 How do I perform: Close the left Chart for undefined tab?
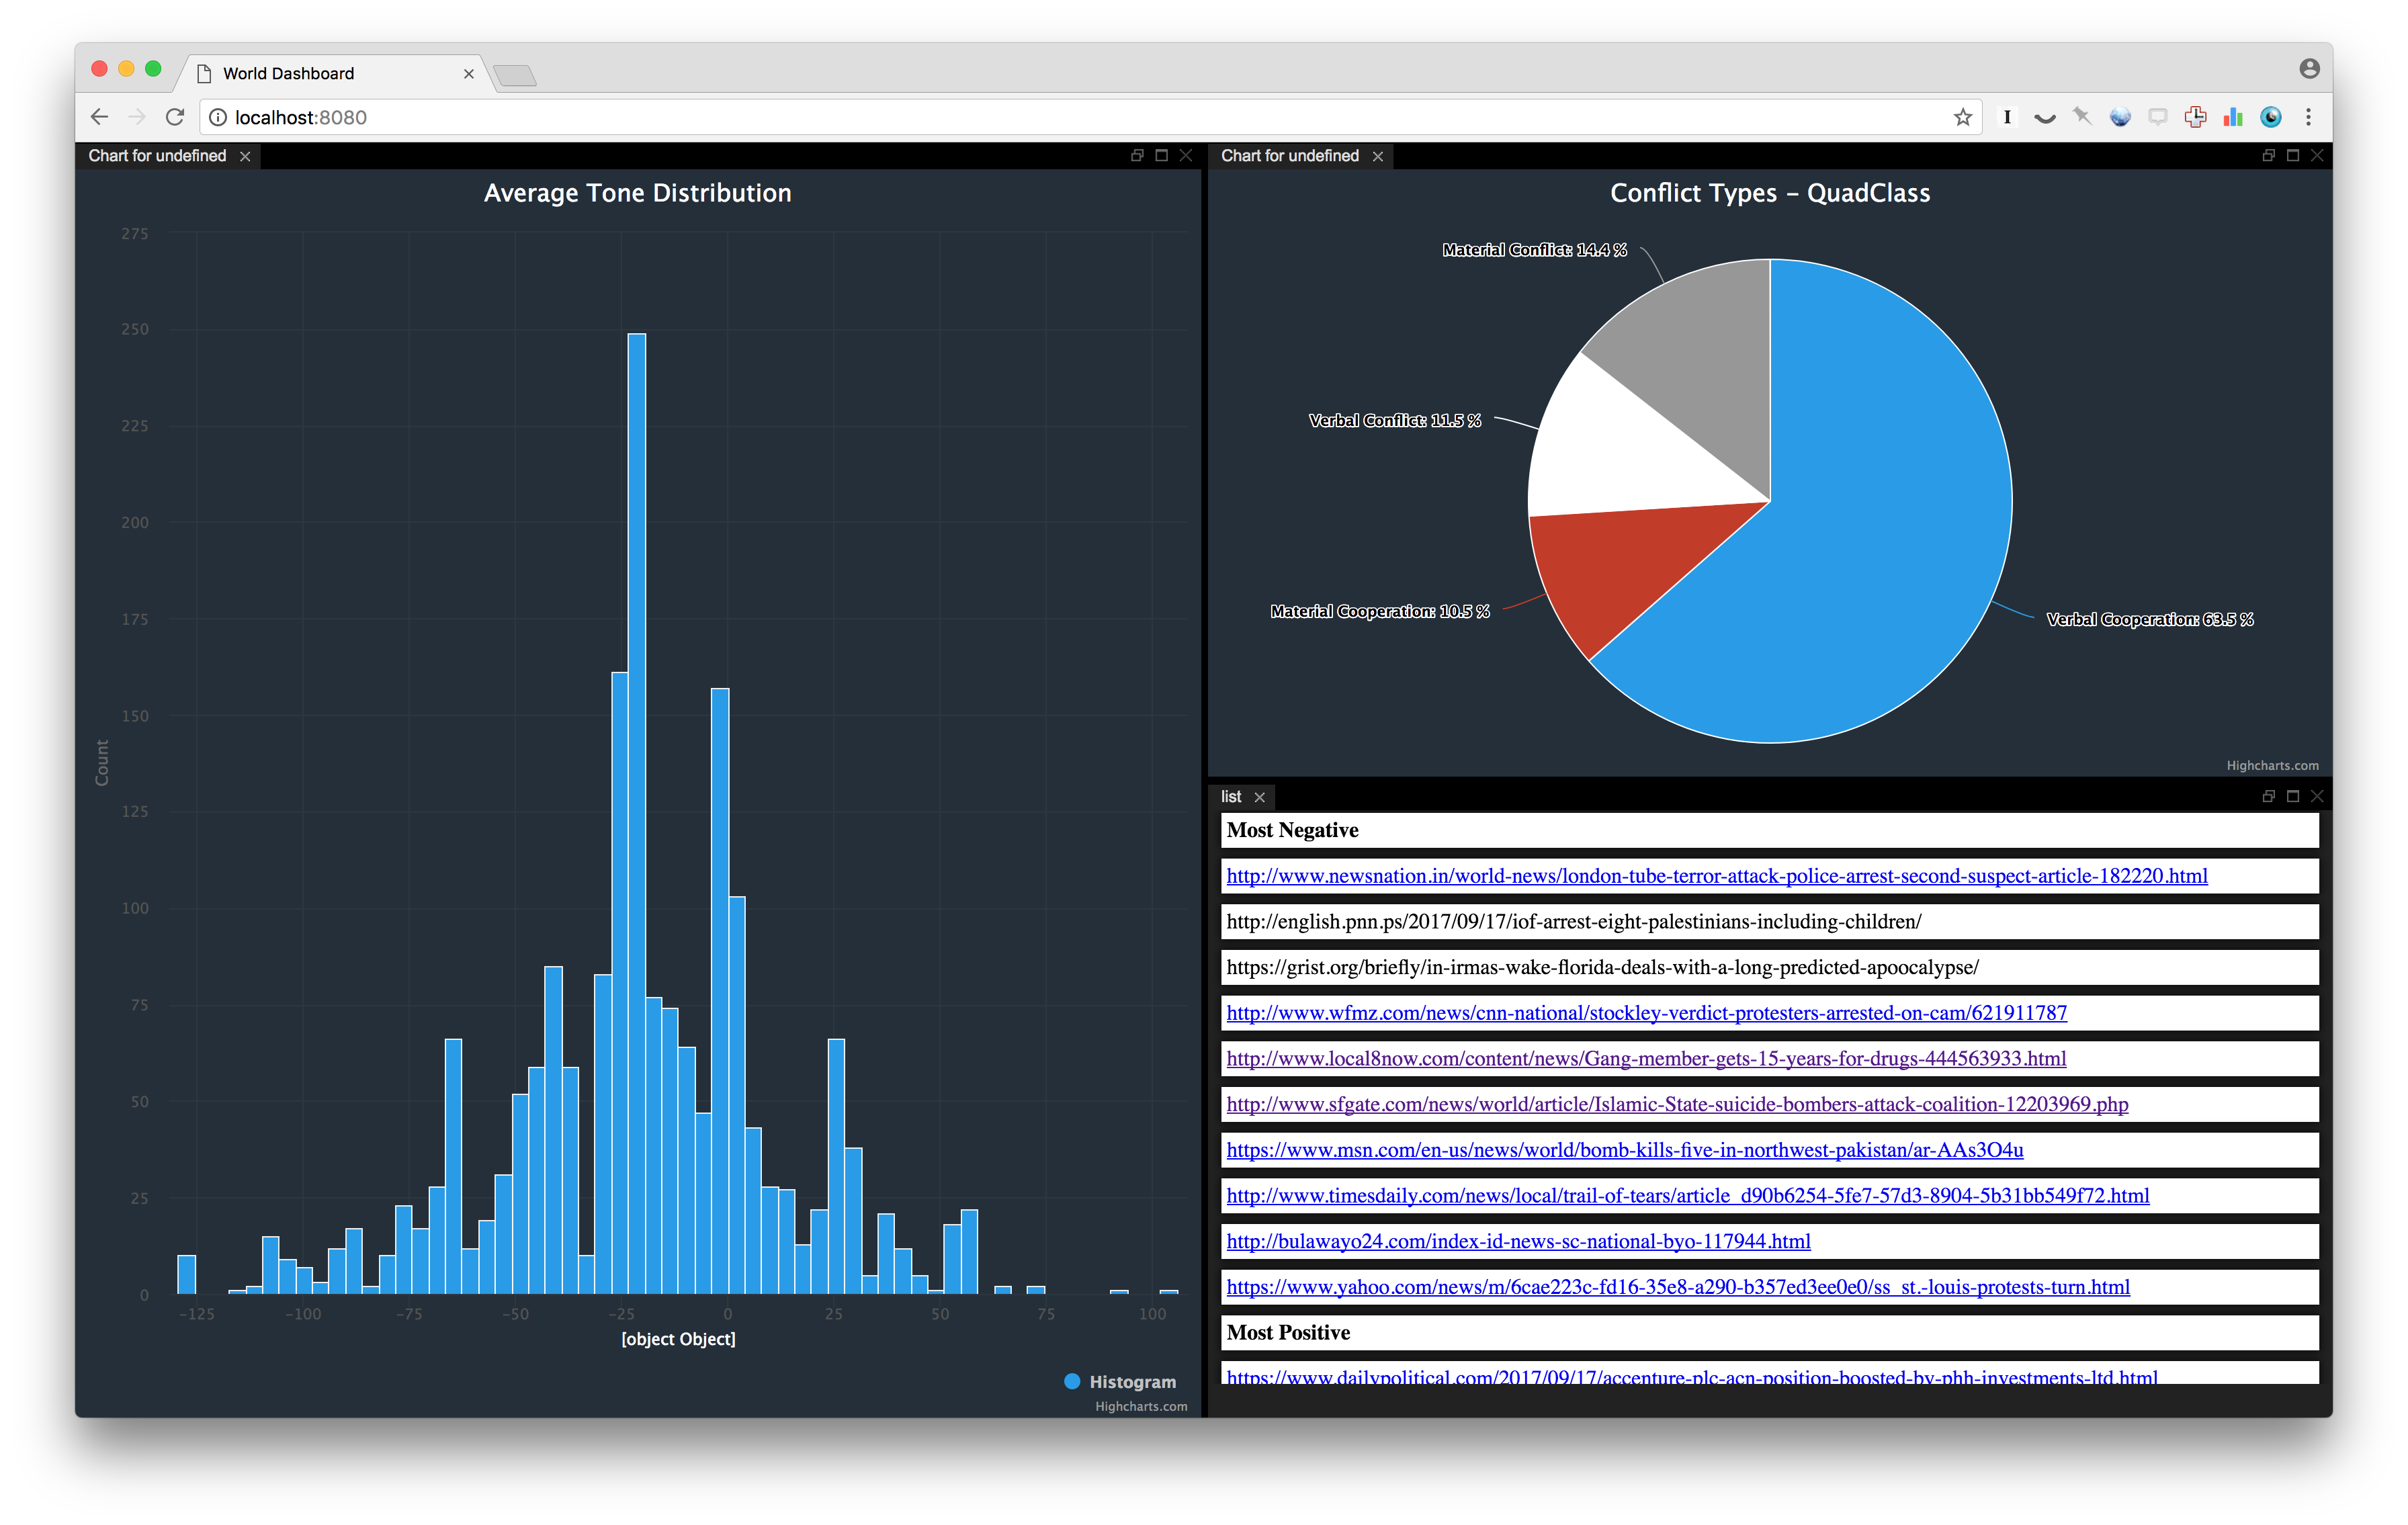point(245,156)
